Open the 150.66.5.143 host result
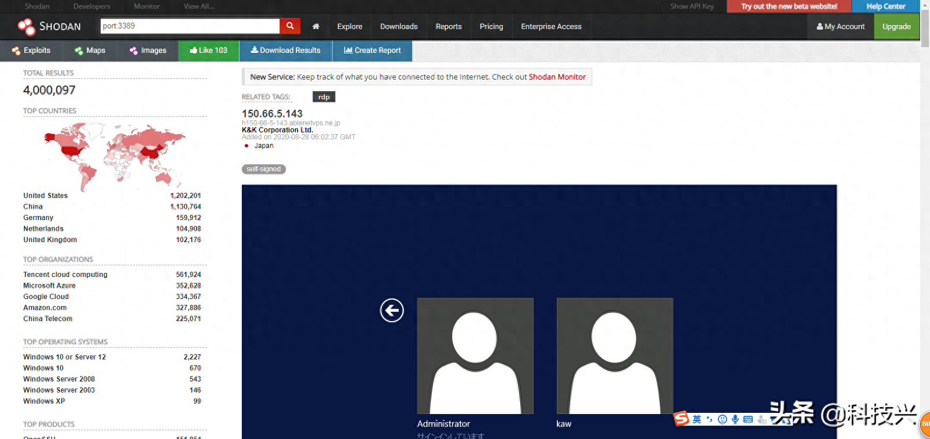Viewport: 930px width, 439px height. click(x=272, y=114)
